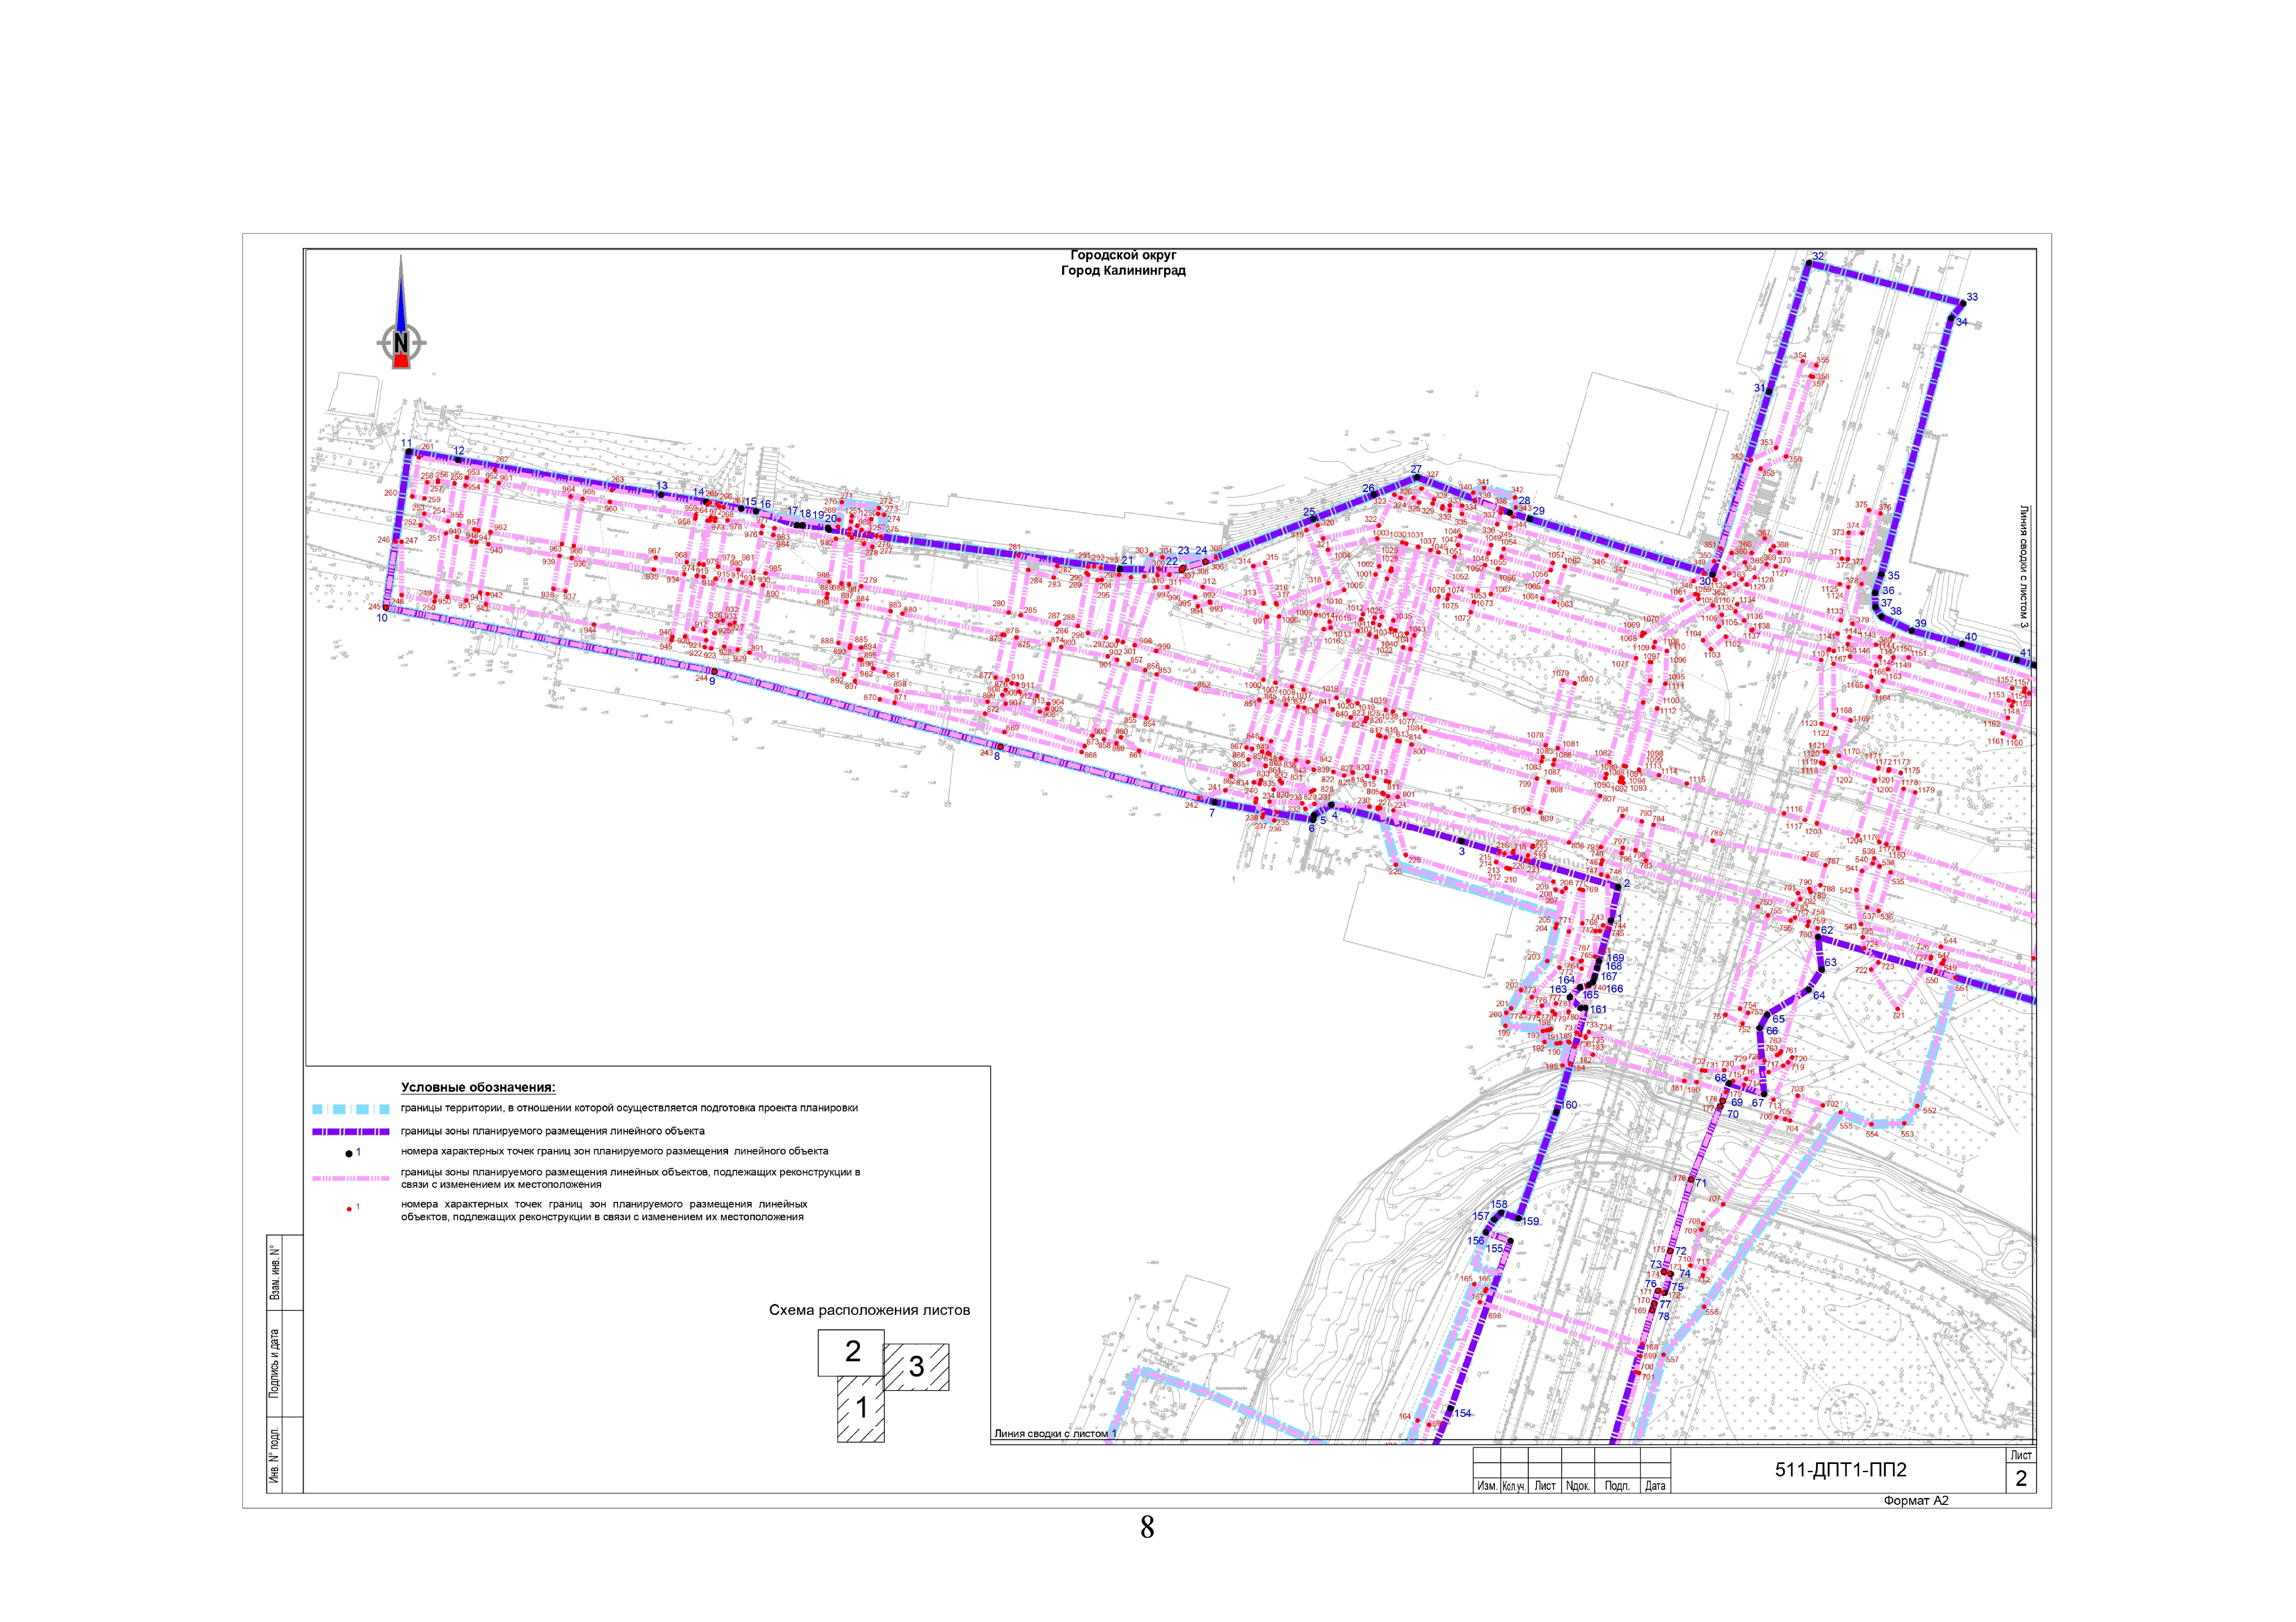Select hatched sheet 3 box in layout scheme
Viewport: 2296px width, 1622px height.
pyautogui.click(x=916, y=1367)
